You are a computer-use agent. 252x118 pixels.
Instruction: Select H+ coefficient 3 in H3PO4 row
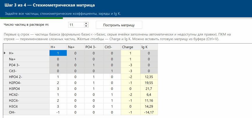tap(58, 89)
